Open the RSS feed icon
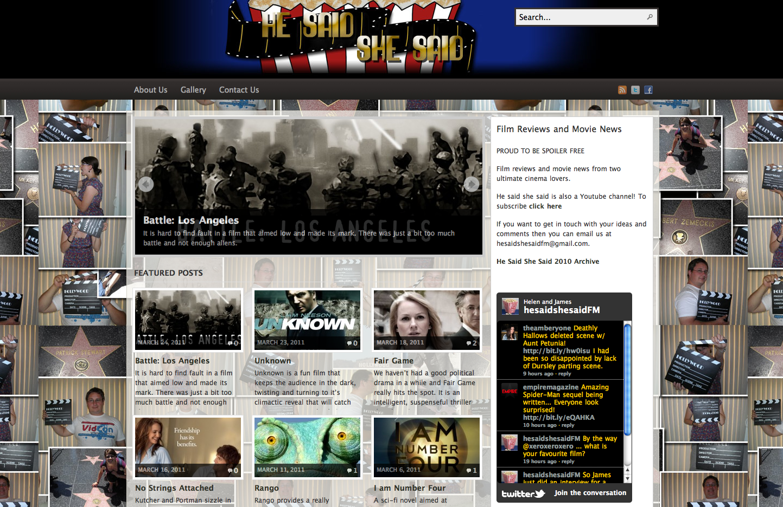Screen dimensions: 783x507 point(622,90)
